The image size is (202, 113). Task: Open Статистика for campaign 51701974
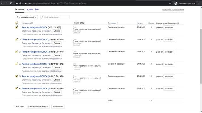click(x=27, y=68)
